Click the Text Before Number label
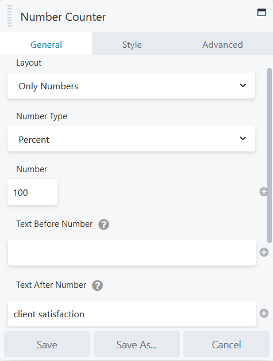Screen dimensions: 273x361 (x=54, y=224)
